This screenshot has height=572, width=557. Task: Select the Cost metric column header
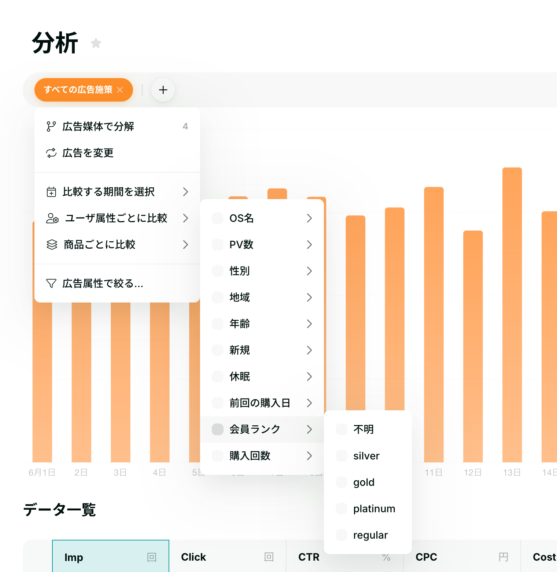coord(539,556)
